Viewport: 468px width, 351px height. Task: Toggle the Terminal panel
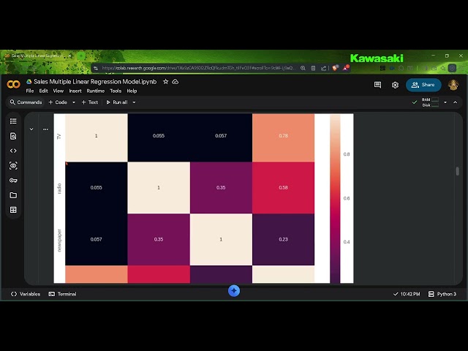tap(62, 294)
